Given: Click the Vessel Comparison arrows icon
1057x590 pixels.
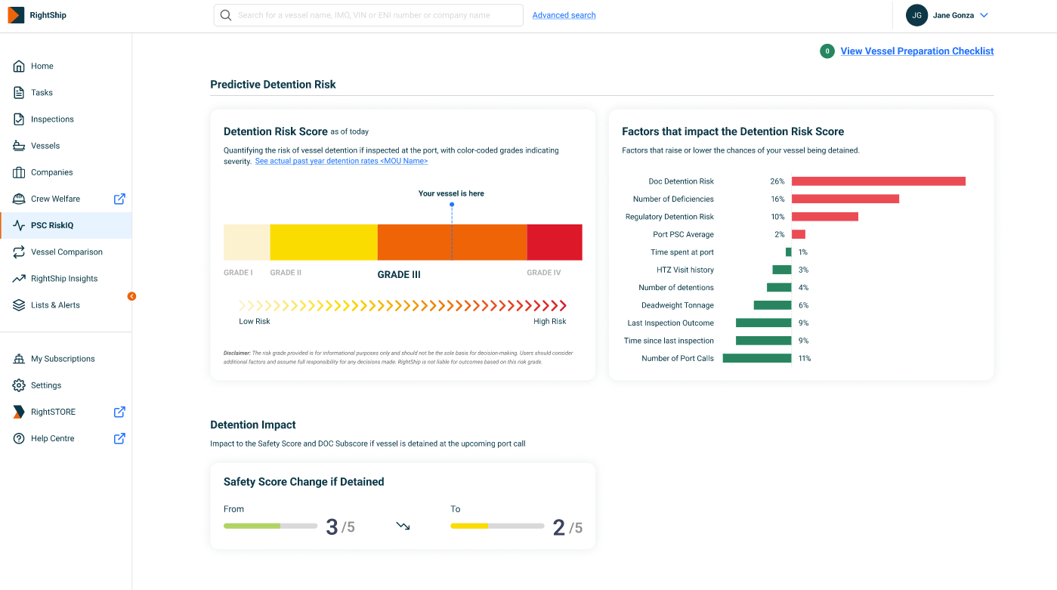Looking at the screenshot, I should (x=19, y=252).
